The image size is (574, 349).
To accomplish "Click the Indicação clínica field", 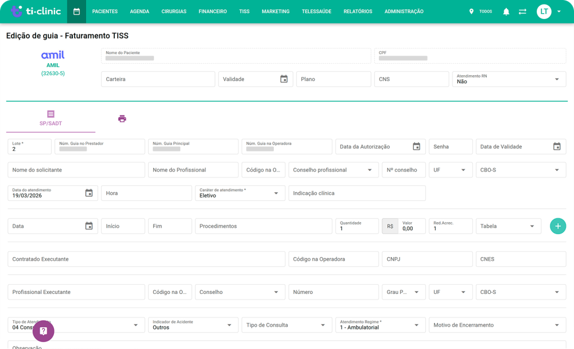I will (357, 193).
